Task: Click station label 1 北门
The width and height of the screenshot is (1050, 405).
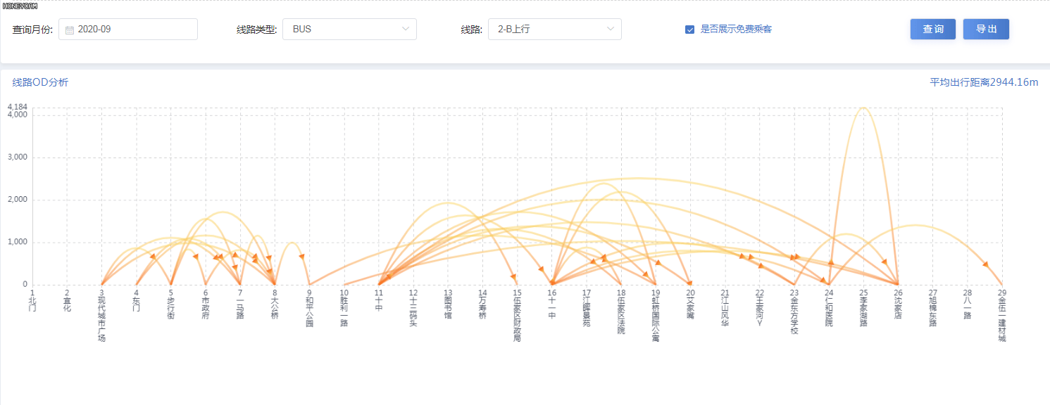Action: [32, 301]
